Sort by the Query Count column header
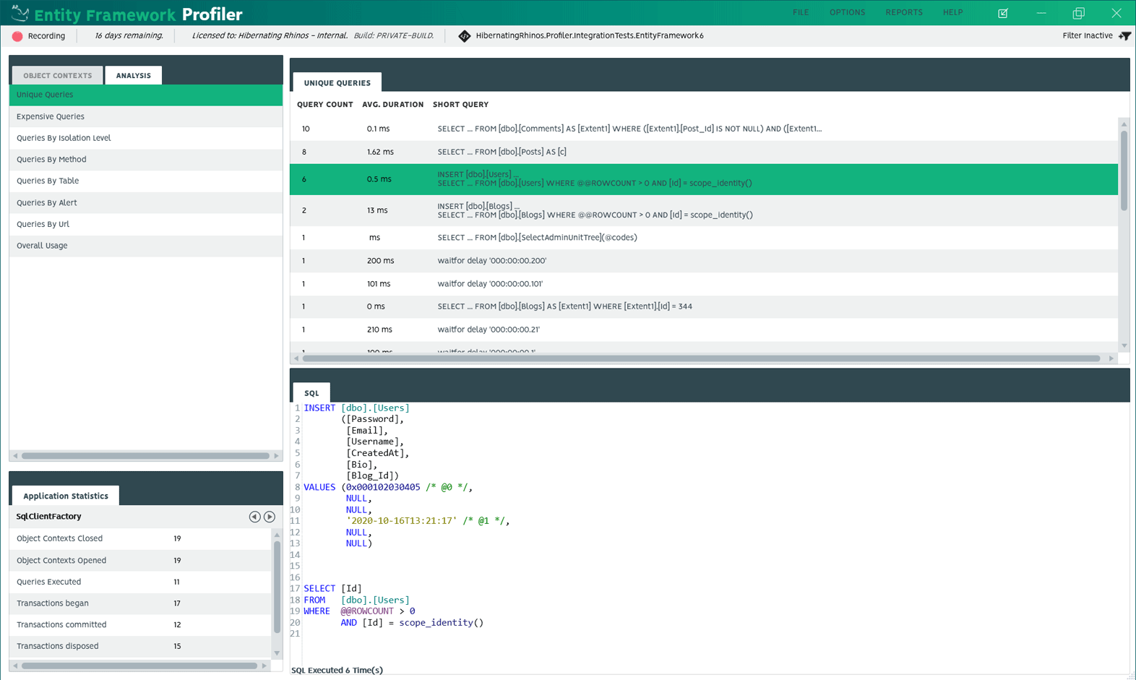The height and width of the screenshot is (680, 1136). 325,105
